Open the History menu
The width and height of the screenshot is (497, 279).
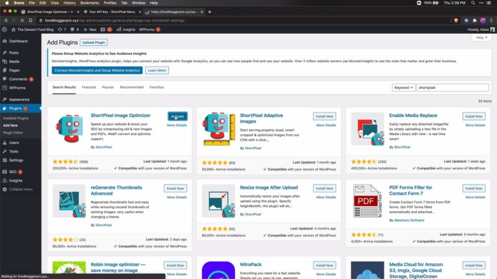[69, 3]
